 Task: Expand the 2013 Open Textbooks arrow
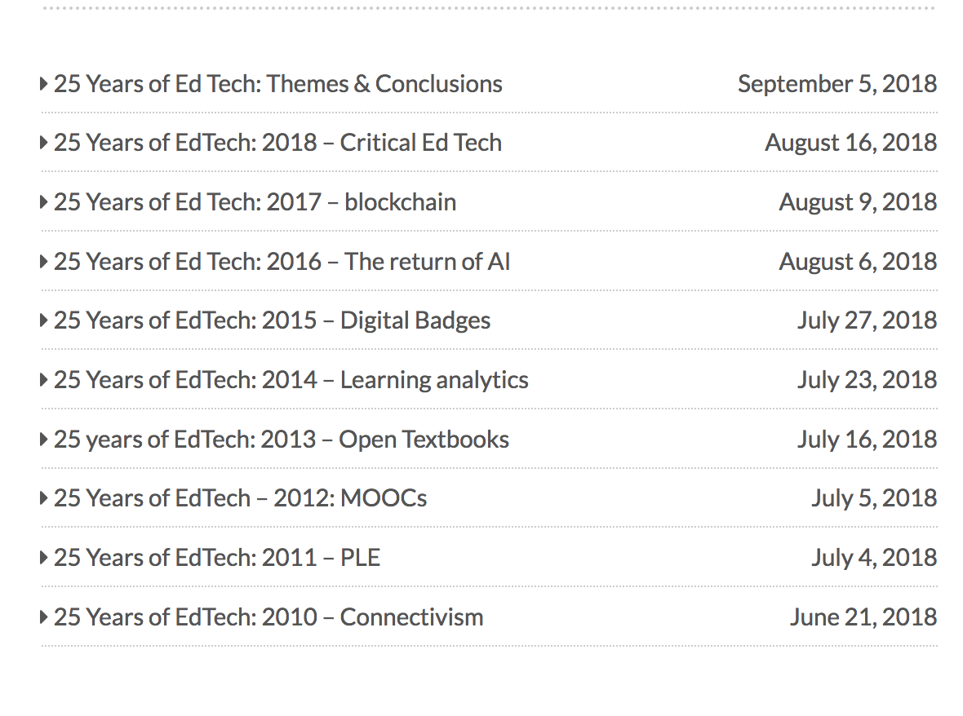click(43, 440)
